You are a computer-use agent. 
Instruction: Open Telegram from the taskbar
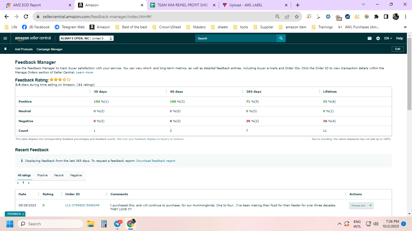(x=118, y=224)
